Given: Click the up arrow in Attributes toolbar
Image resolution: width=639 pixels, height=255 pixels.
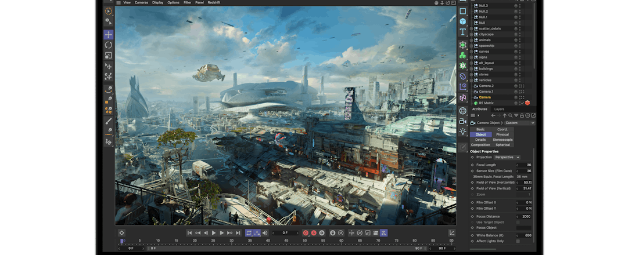Looking at the screenshot, I should pyautogui.click(x=504, y=115).
